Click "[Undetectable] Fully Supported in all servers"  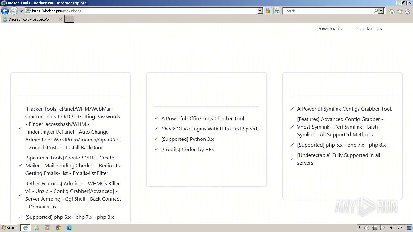(339, 159)
